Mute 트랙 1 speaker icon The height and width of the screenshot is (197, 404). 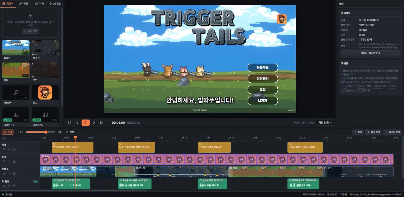[x=9, y=173]
